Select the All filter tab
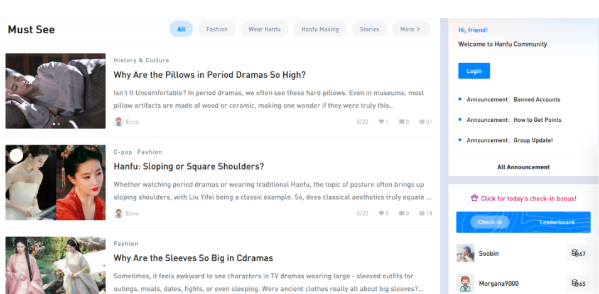599x294 pixels. (x=181, y=29)
